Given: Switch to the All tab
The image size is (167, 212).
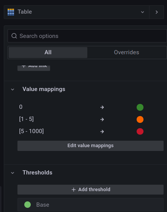Looking at the screenshot, I should pos(48,52).
